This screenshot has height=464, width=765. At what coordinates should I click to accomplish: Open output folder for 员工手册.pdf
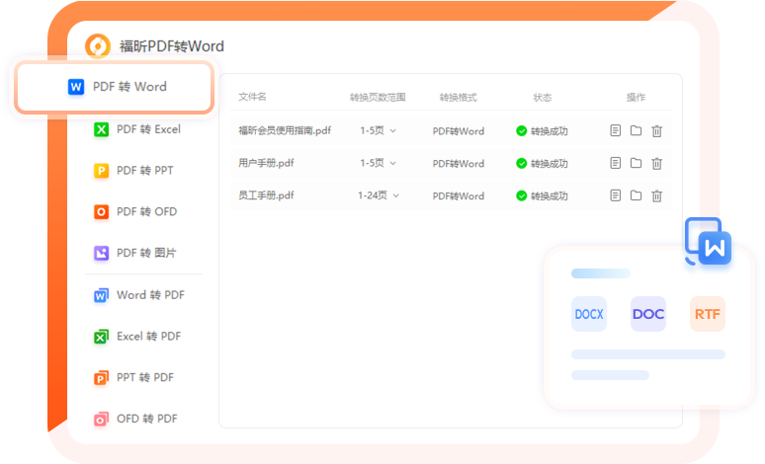(x=636, y=195)
